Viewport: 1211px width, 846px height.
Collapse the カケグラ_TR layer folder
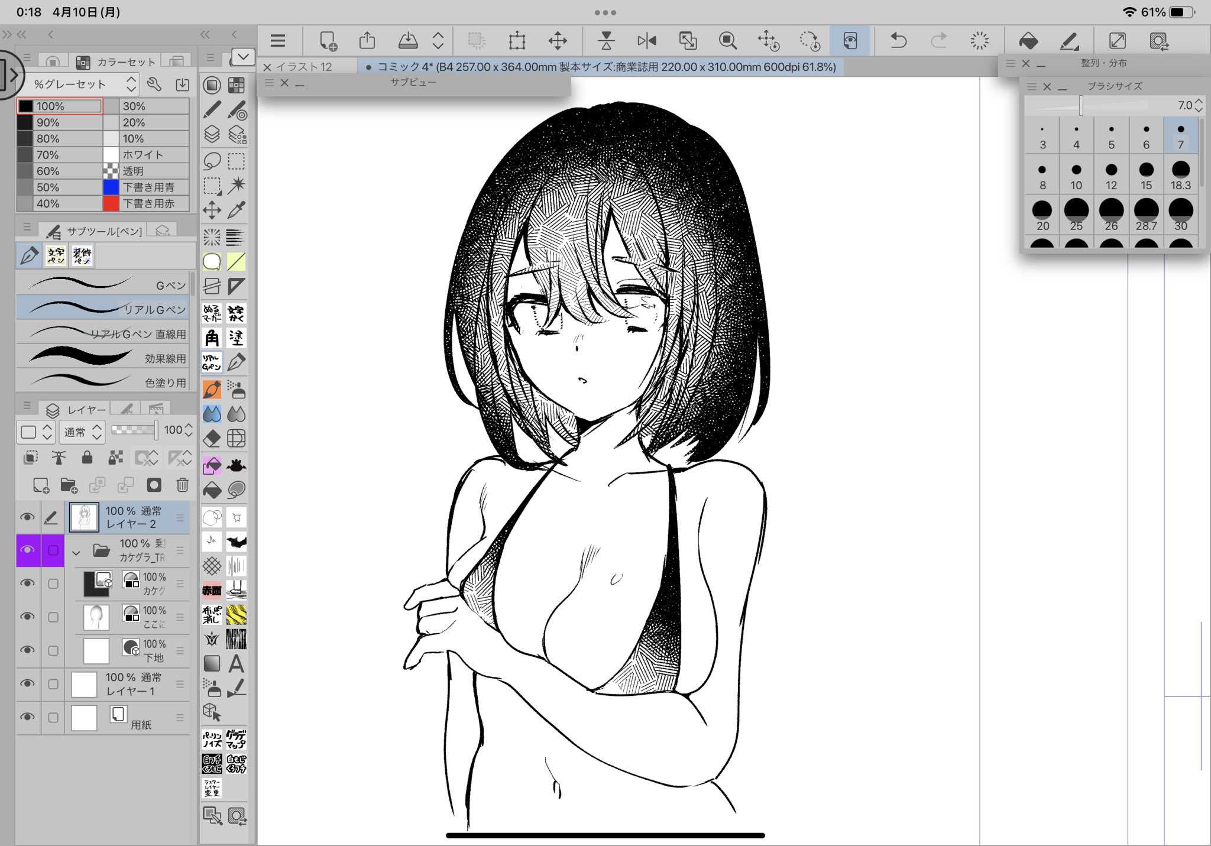coord(76,553)
